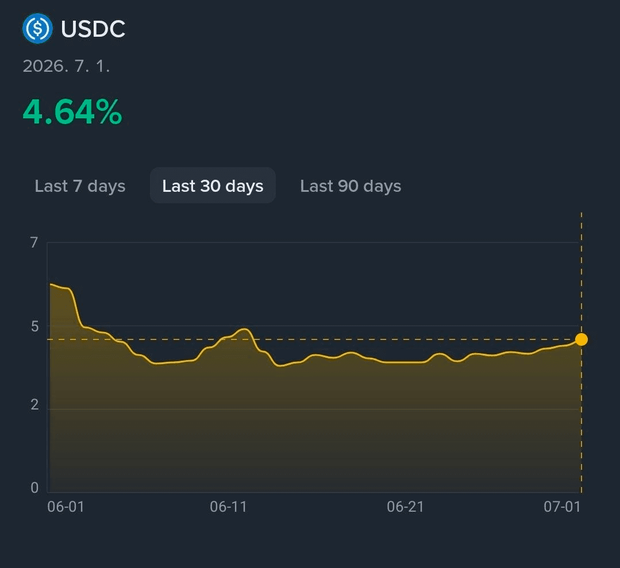Select the Last 30 days tab

pyautogui.click(x=213, y=186)
